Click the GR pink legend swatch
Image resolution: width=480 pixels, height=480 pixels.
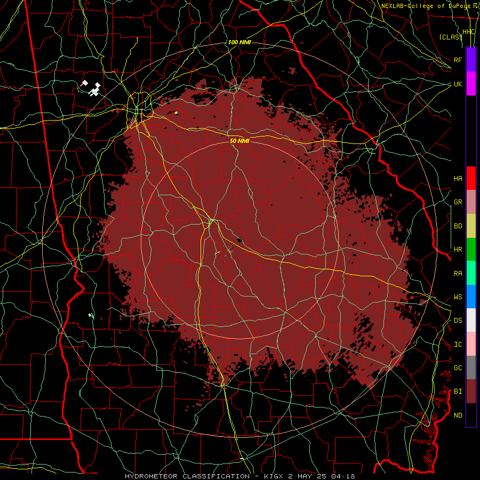pyautogui.click(x=471, y=202)
